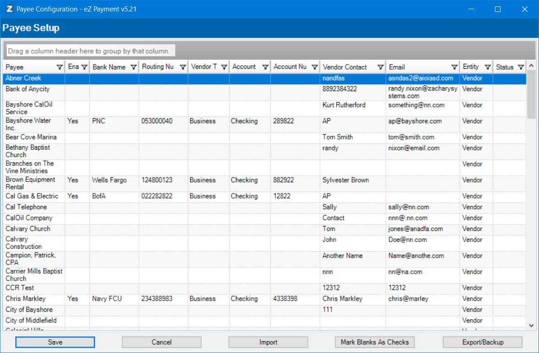Image resolution: width=539 pixels, height=353 pixels.
Task: Sort by the Payee column header
Action: (x=27, y=67)
